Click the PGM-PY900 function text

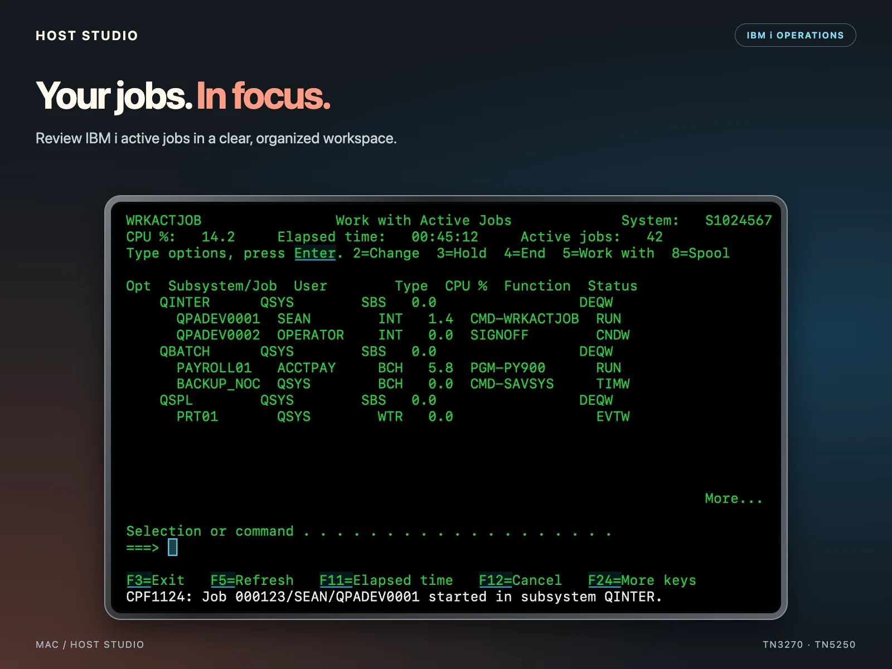click(x=508, y=368)
